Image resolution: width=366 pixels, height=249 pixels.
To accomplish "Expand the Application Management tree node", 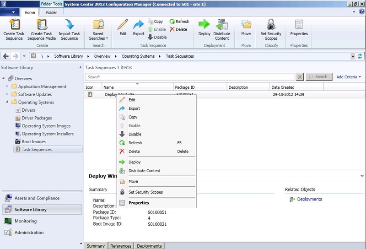I will pos(7,87).
